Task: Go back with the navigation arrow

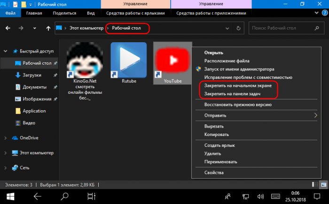Action: 8,28
